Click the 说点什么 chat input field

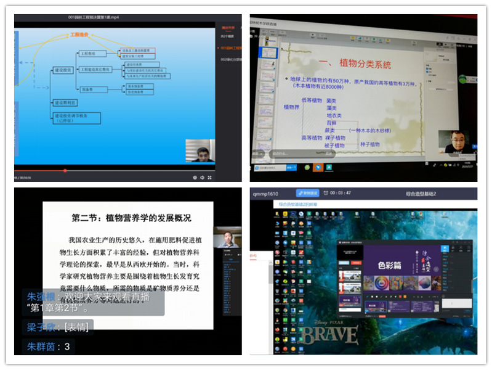click(302, 154)
